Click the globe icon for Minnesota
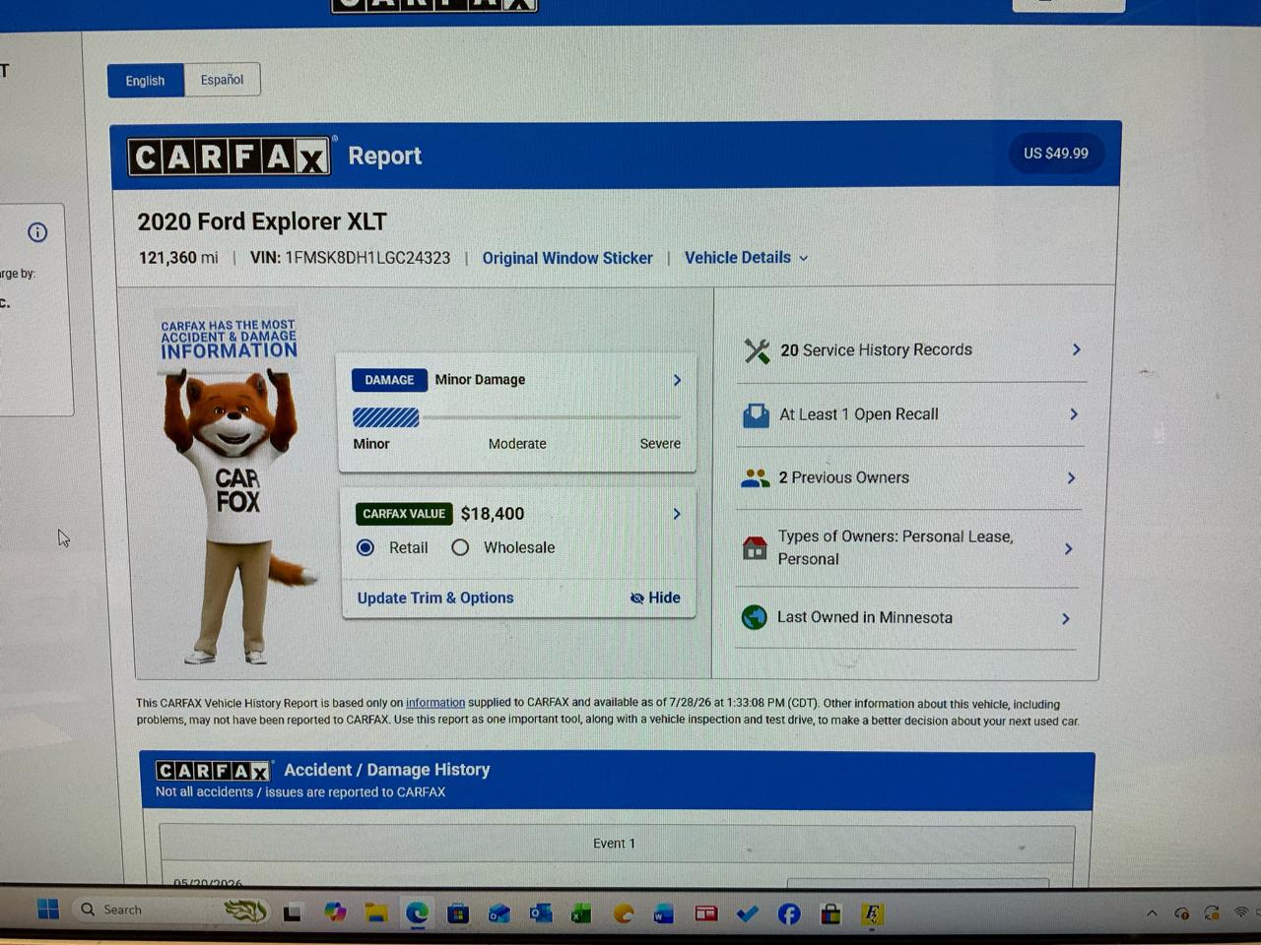Screen dimensions: 1261x945 tap(754, 617)
